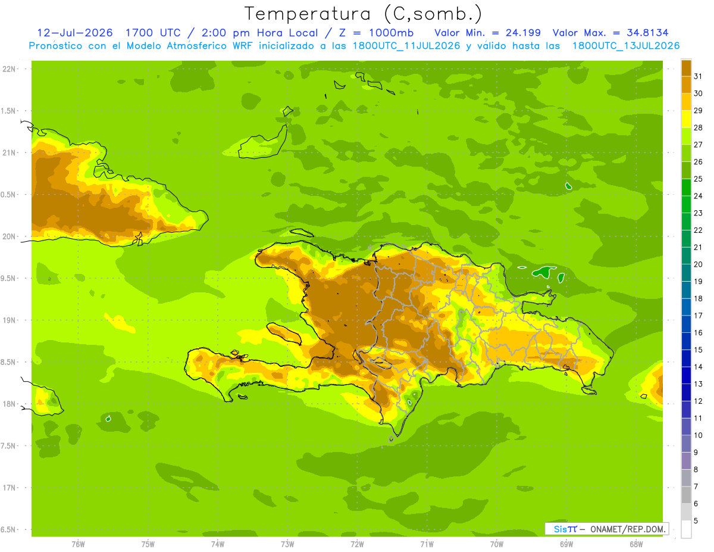
Task: Click the '71W' longitude label
Action: [427, 544]
